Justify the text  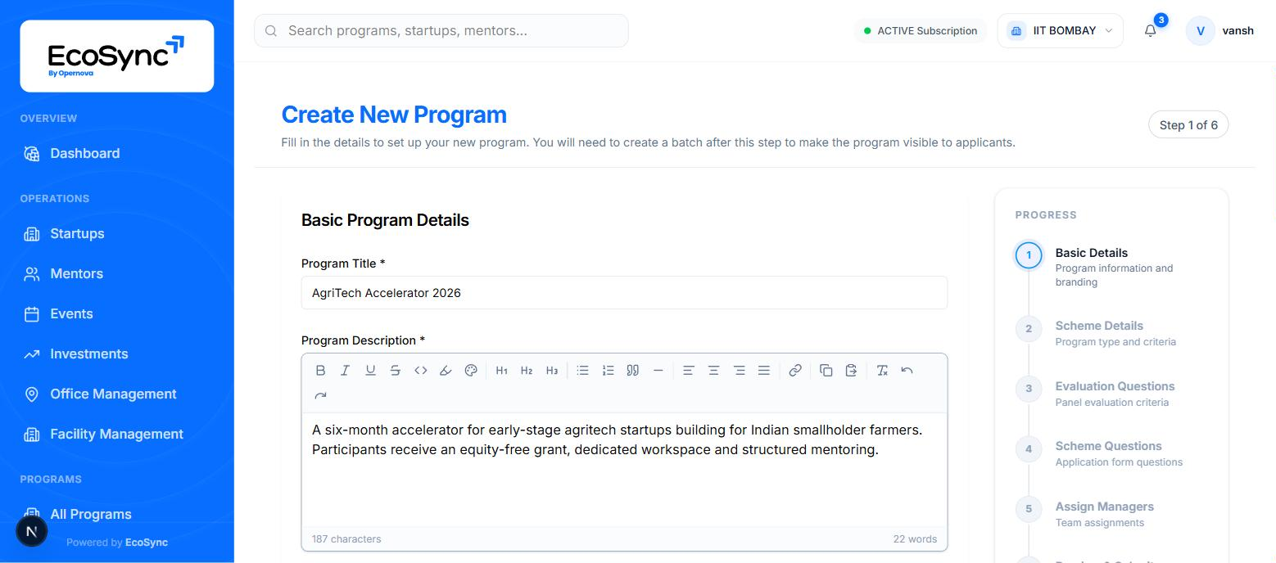click(764, 371)
